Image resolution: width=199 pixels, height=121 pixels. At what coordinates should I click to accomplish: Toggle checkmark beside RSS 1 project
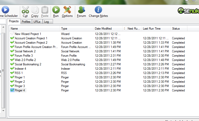12,73
